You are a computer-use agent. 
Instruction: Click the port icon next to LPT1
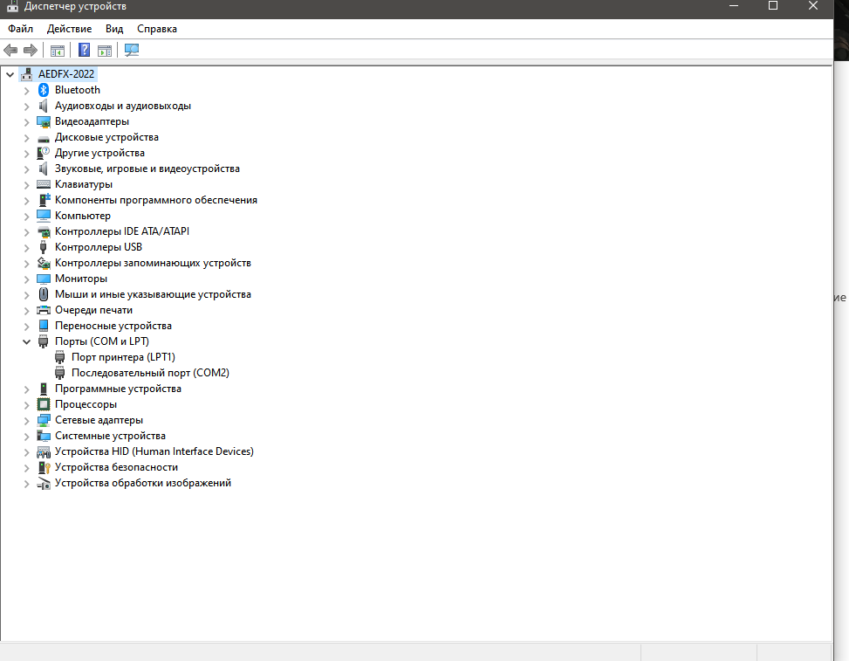pyautogui.click(x=60, y=357)
